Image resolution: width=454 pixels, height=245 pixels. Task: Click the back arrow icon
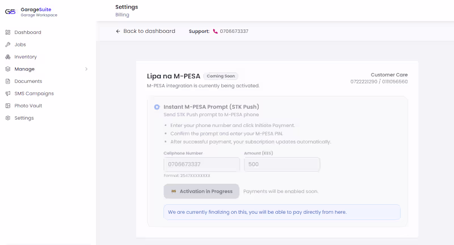(x=118, y=31)
